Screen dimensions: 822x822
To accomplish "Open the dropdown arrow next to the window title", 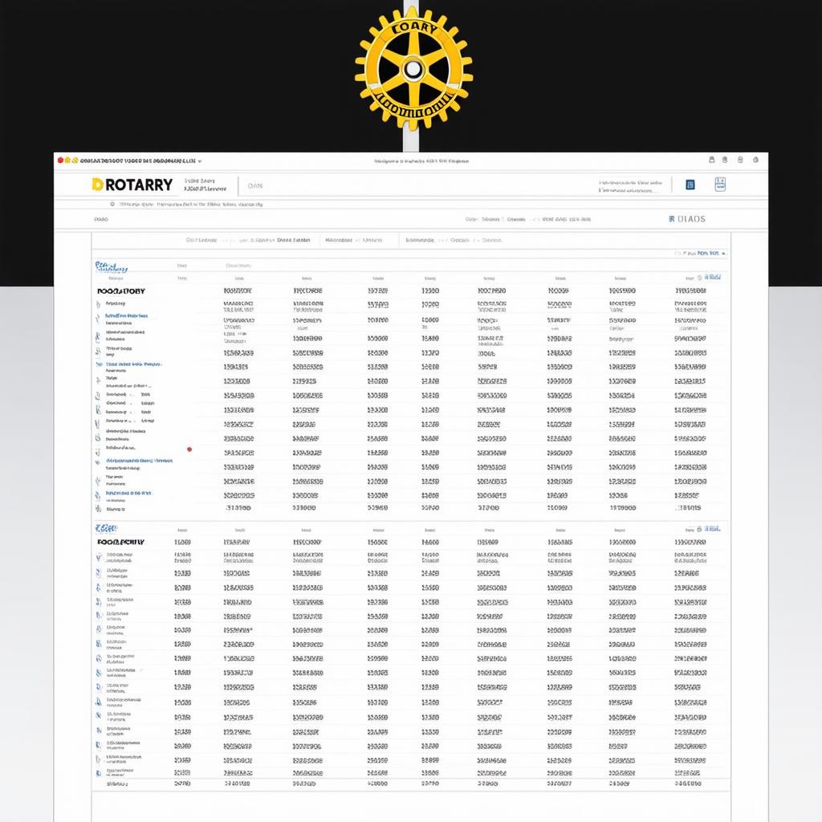I will pos(200,161).
